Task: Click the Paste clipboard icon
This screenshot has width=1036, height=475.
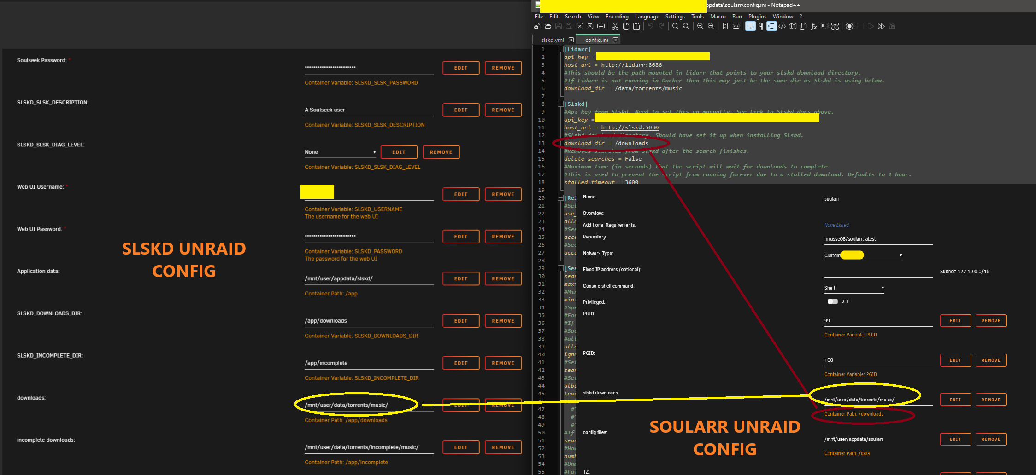Action: click(636, 26)
